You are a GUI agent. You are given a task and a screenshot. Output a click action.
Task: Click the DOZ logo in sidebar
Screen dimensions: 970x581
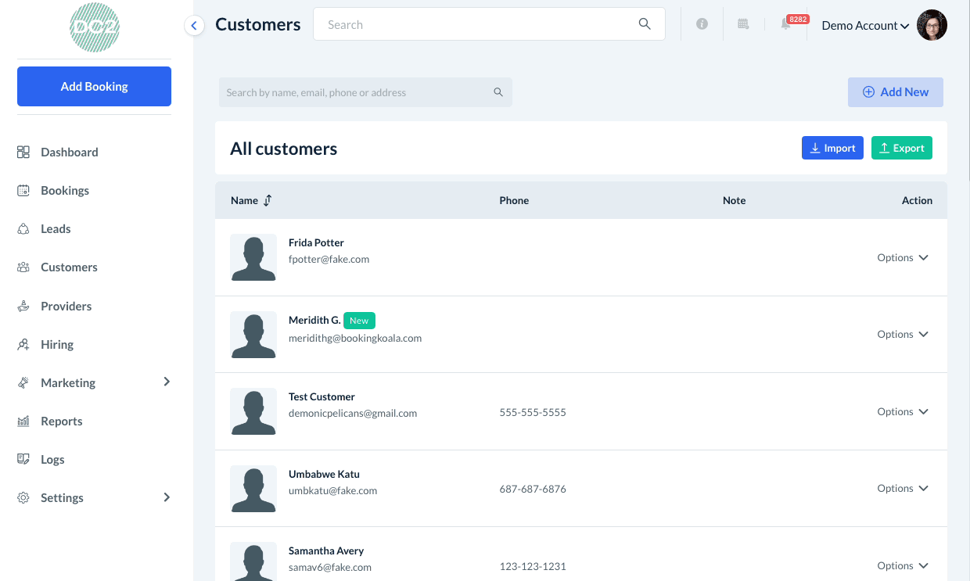coord(95,27)
